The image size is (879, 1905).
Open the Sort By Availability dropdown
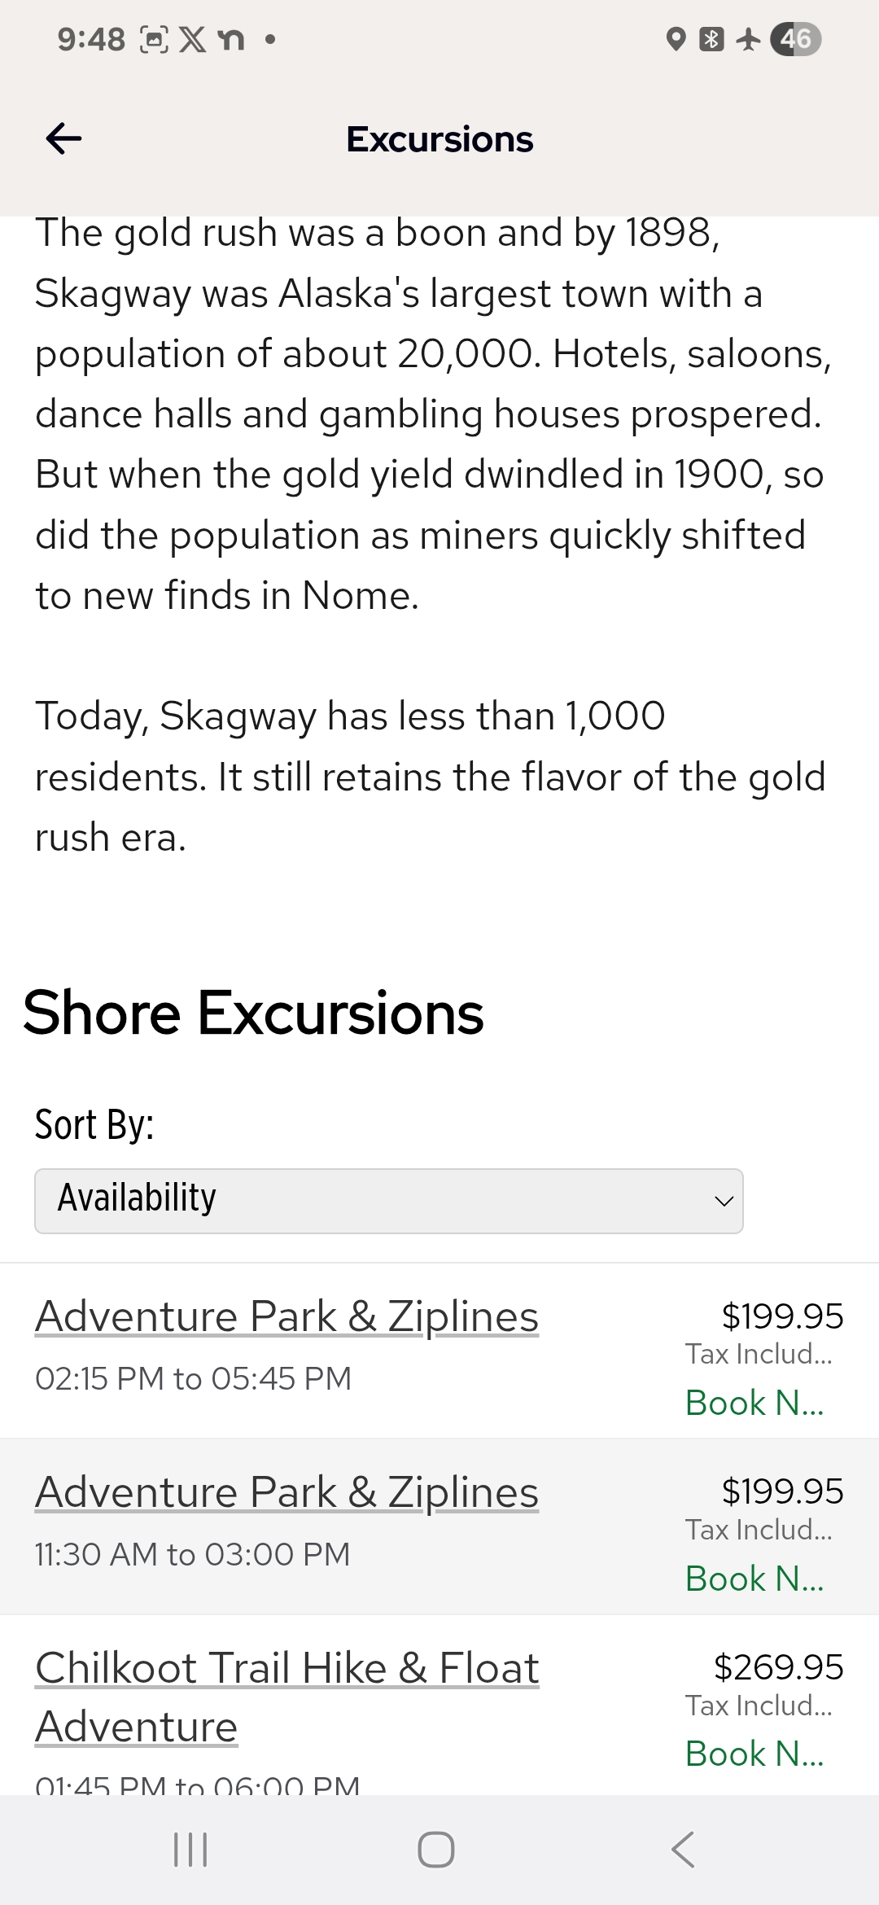(388, 1201)
